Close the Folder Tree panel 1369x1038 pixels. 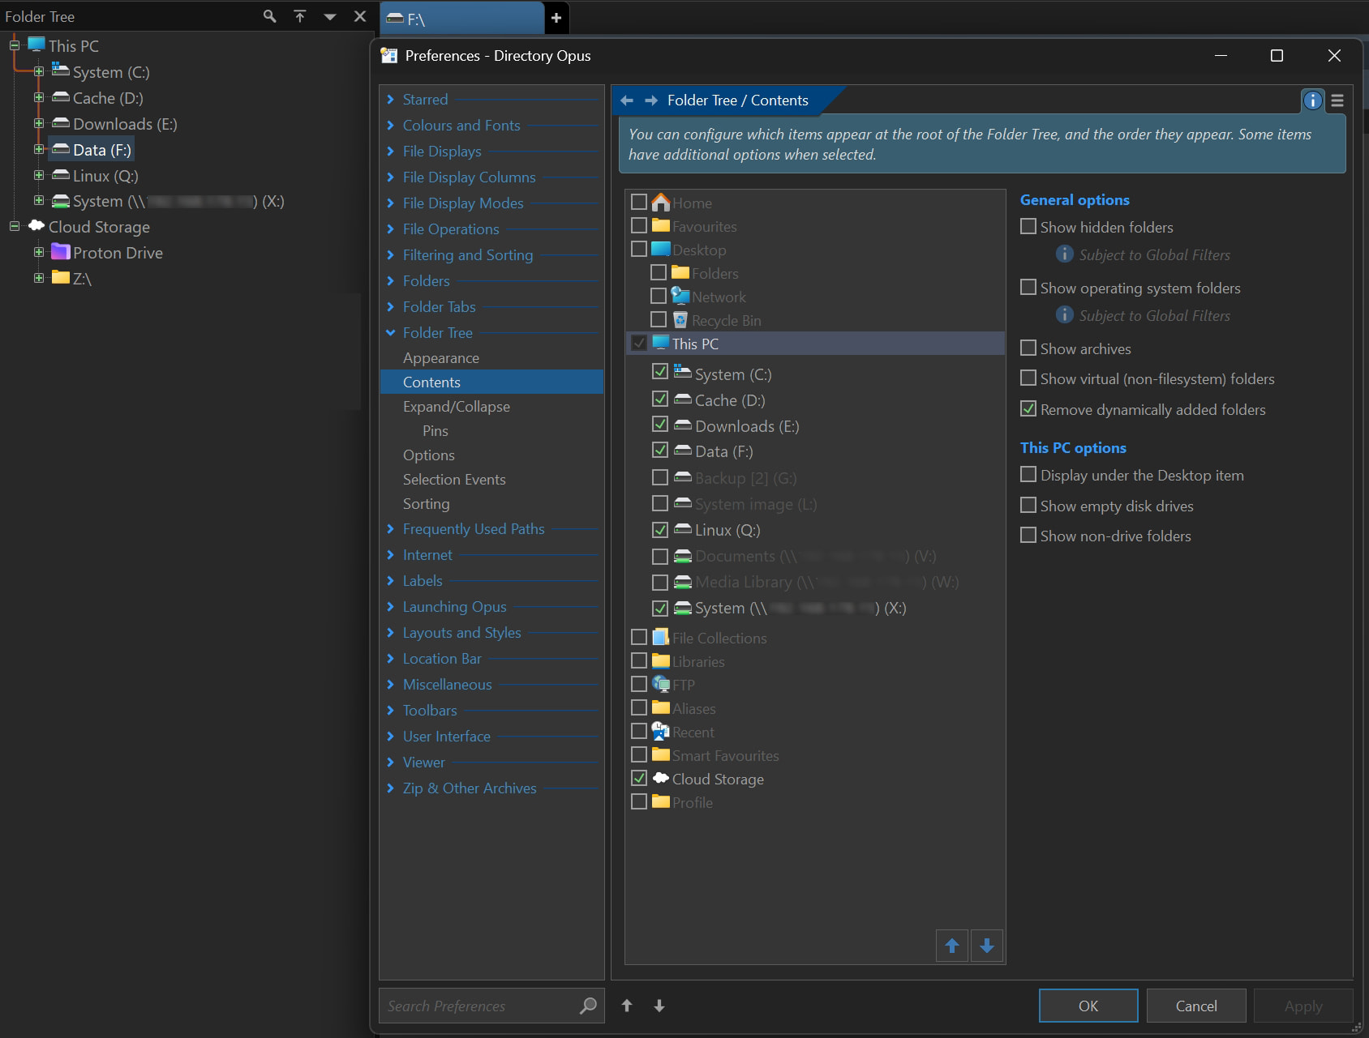coord(360,16)
